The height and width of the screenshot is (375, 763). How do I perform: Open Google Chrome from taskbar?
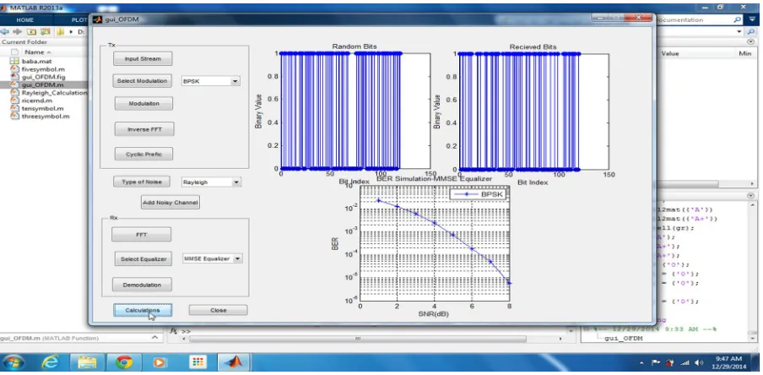[x=124, y=362]
